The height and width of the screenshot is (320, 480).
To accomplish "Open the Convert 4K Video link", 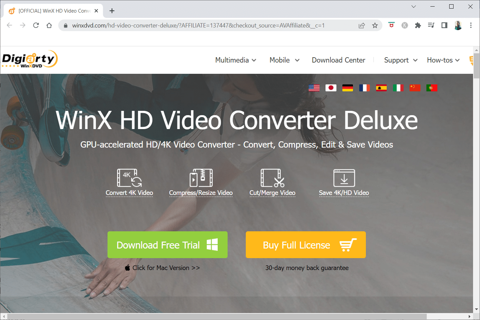I will click(129, 193).
